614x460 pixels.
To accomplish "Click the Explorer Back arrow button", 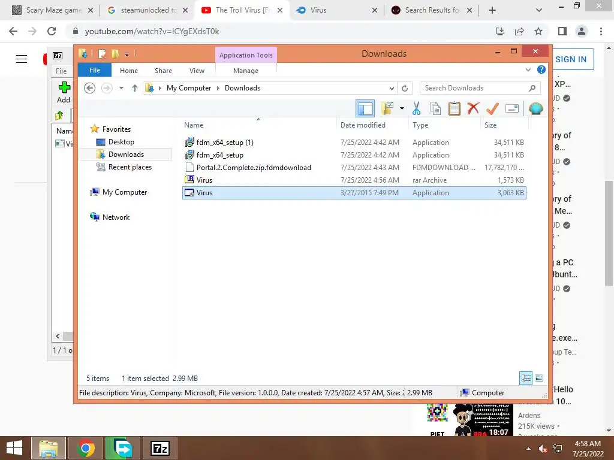I will coord(90,88).
